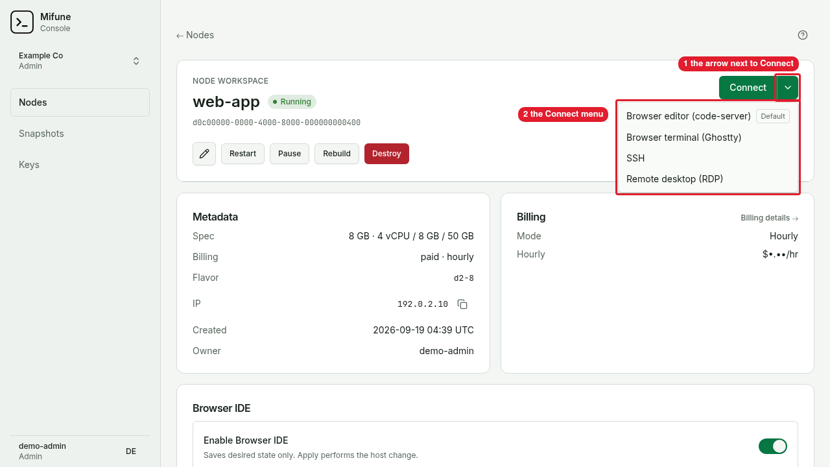Click the node ID d0c00000-0000-4000-8000-000000000400

tap(276, 123)
